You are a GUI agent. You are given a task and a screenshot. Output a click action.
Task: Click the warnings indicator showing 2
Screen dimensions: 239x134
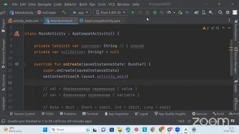(x=206, y=28)
